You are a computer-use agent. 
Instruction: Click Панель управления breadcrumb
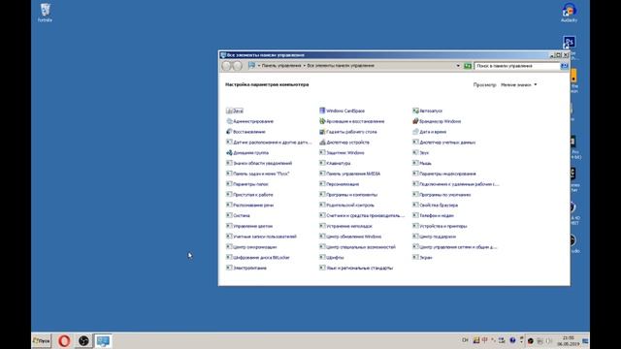pos(281,66)
